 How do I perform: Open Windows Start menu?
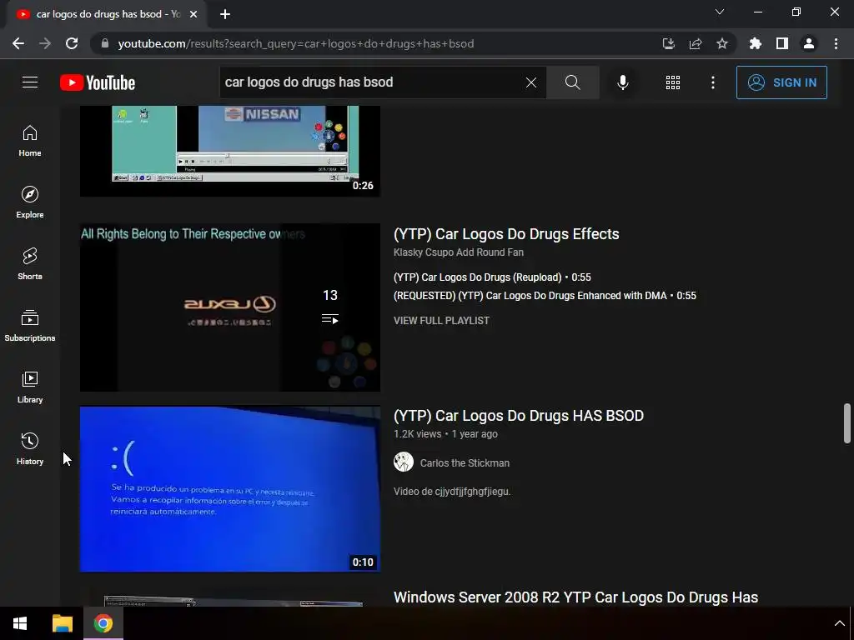point(20,623)
